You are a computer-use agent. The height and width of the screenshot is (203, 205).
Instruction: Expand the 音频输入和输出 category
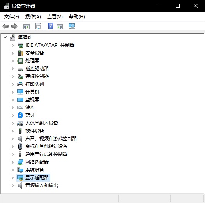[x=13, y=185]
